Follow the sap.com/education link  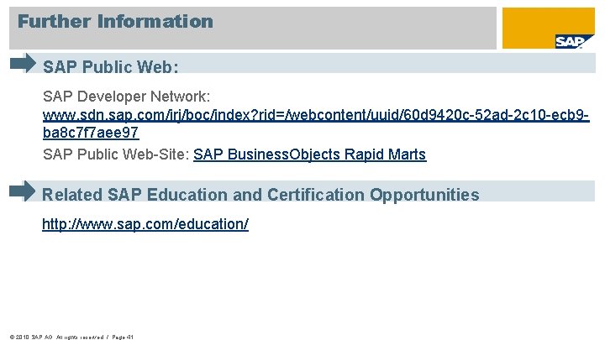pyautogui.click(x=145, y=225)
